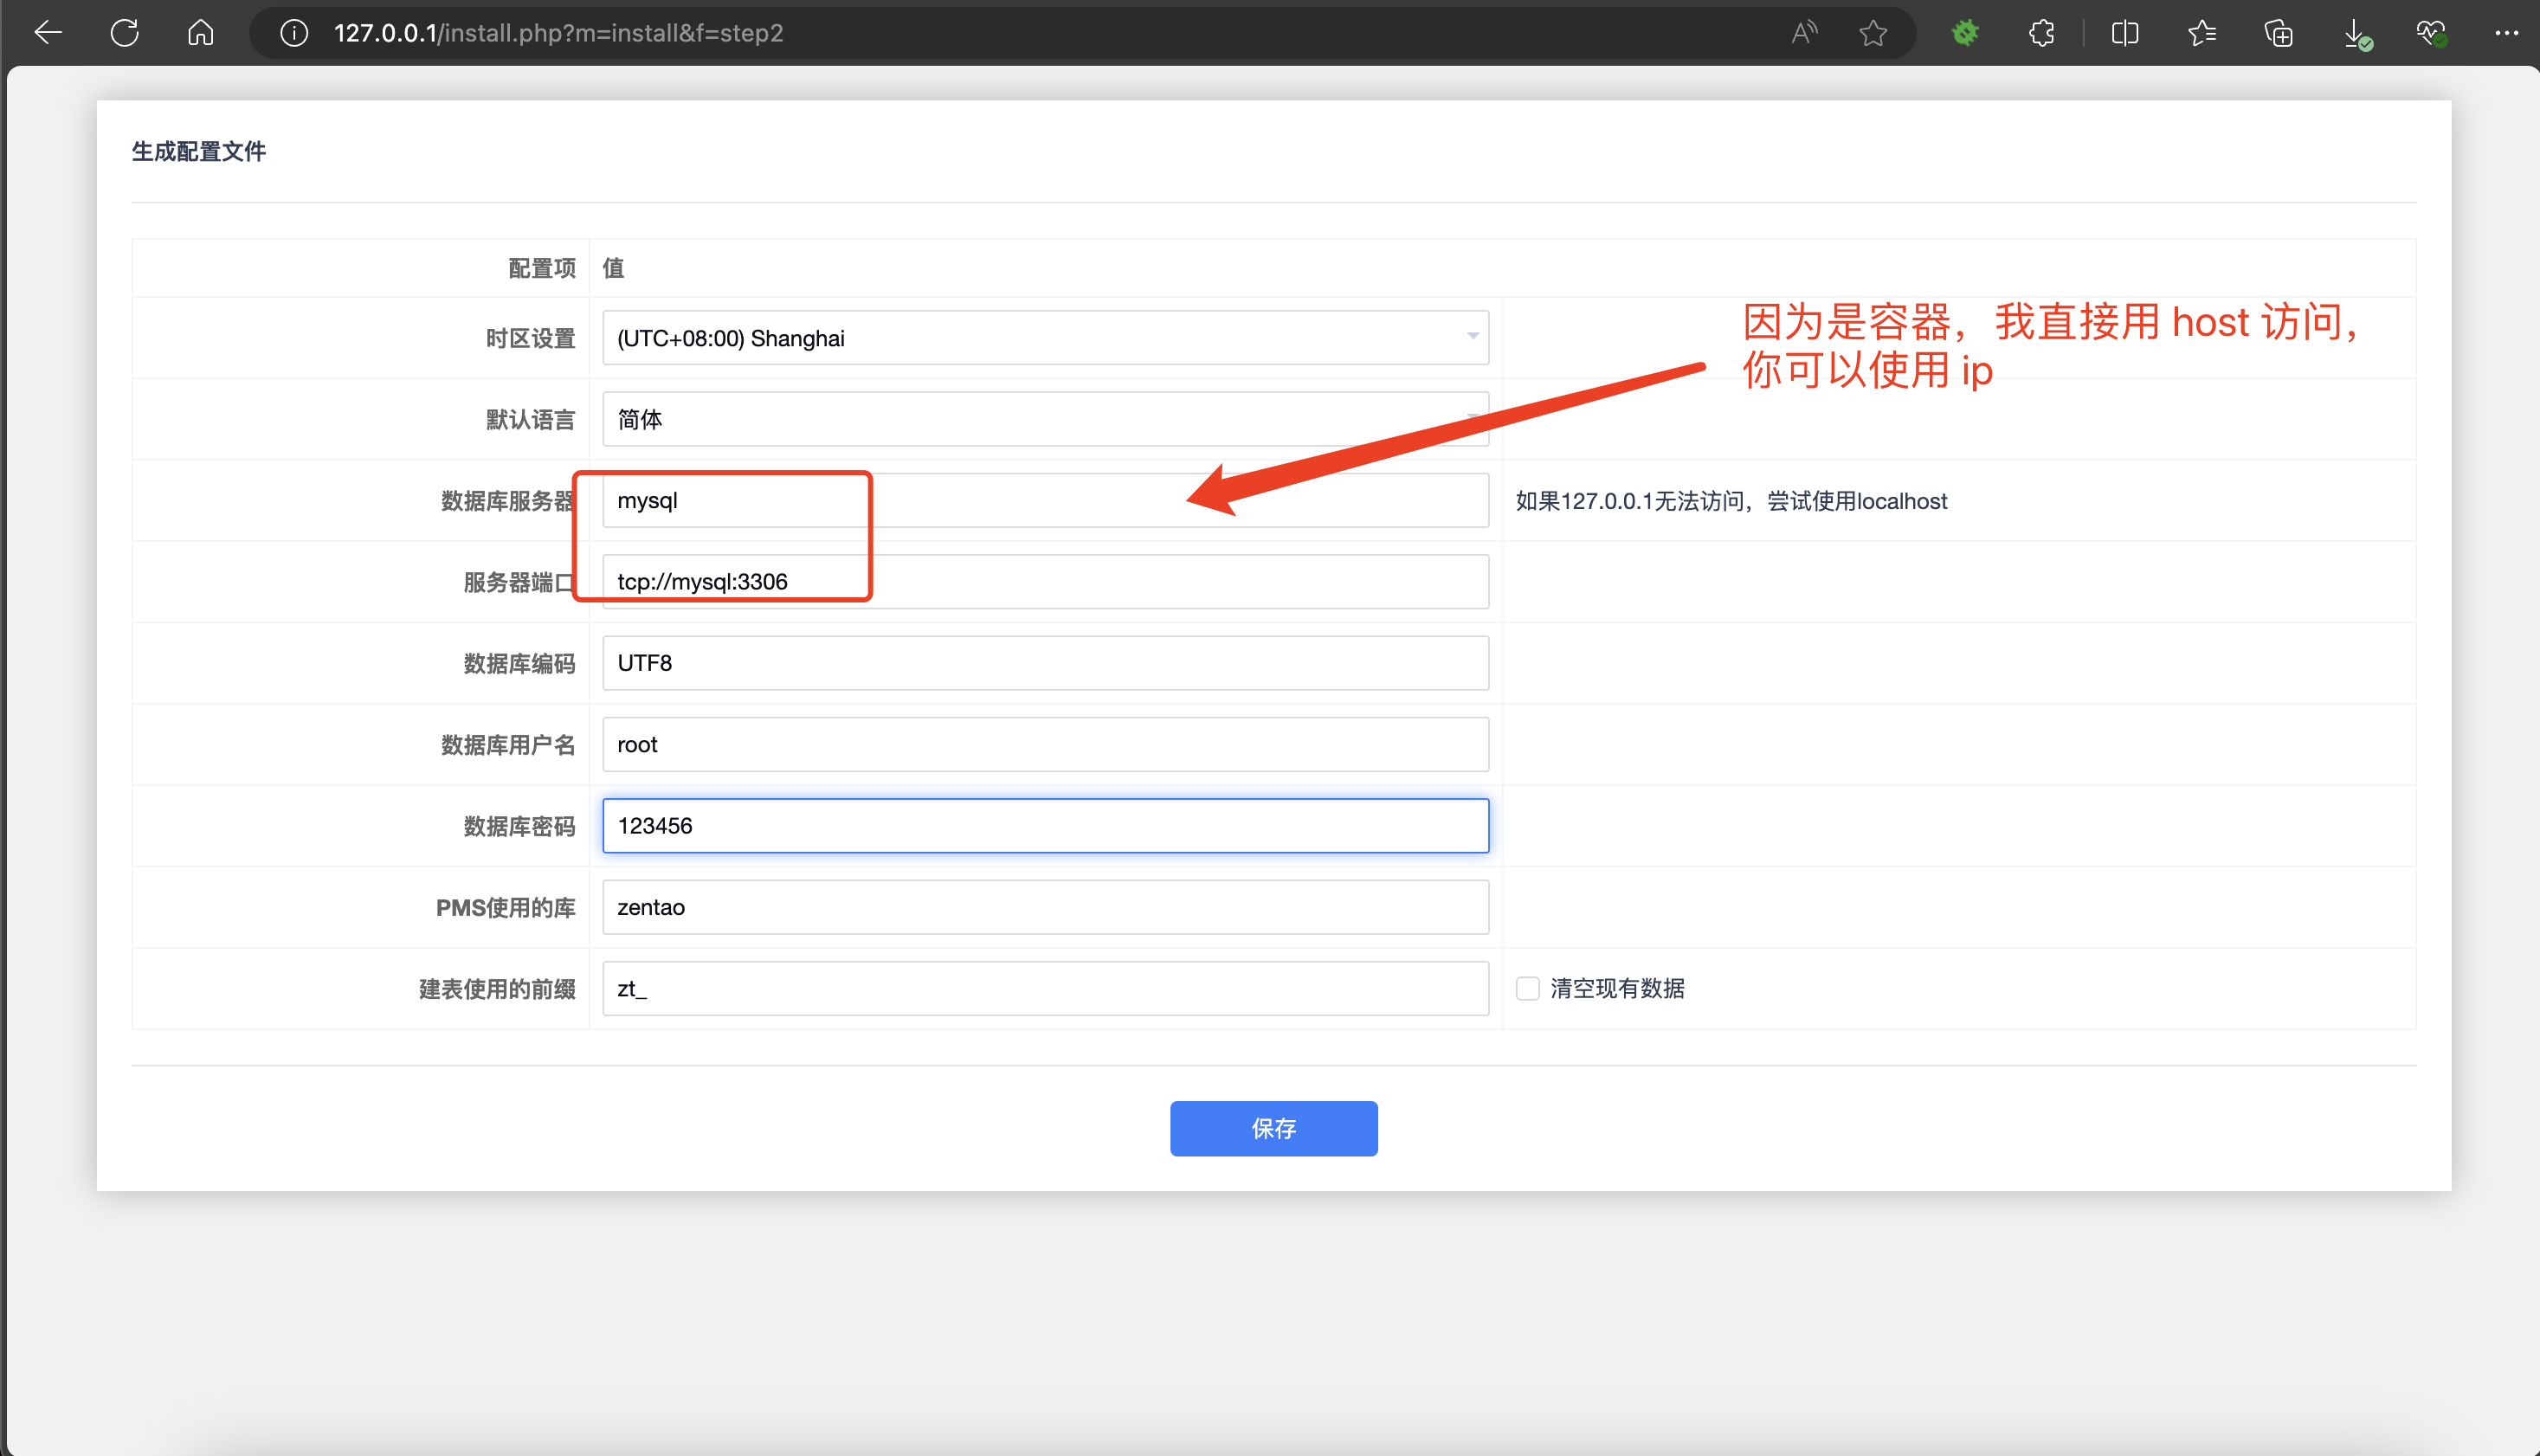Click the 数据库用户名 root field
Image resolution: width=2540 pixels, height=1456 pixels.
pyautogui.click(x=1045, y=744)
